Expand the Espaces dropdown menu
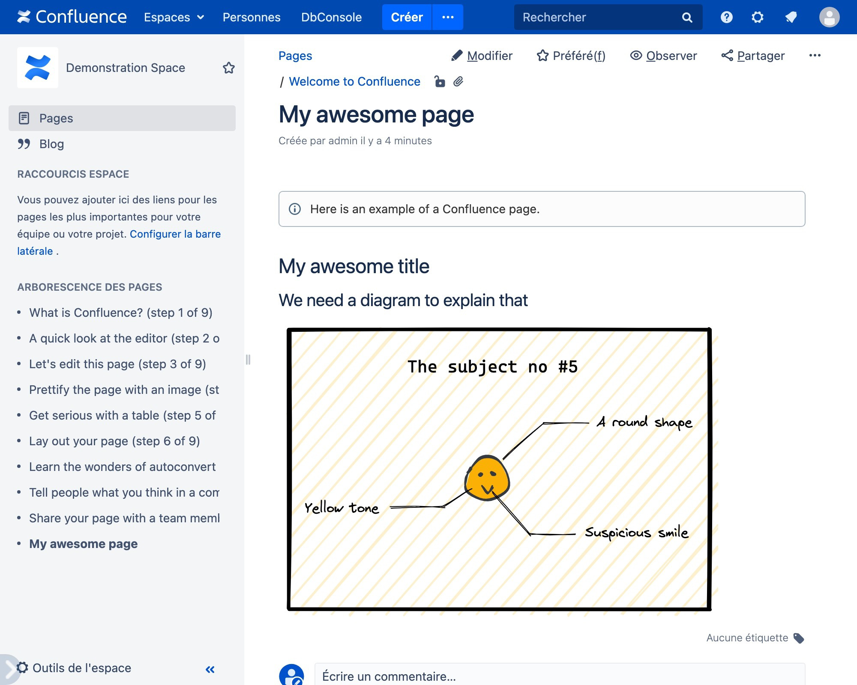 point(174,17)
